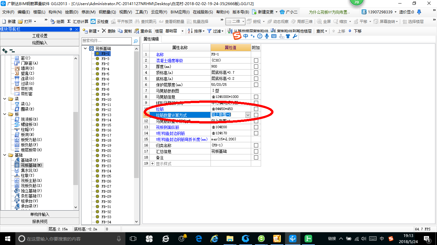Click the 从其他楼层复制构件 icon
The image size is (437, 245).
point(230,31)
